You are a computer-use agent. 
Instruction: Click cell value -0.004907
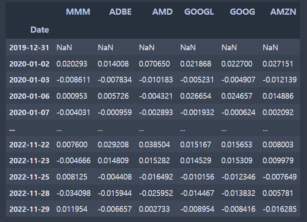[238, 80]
